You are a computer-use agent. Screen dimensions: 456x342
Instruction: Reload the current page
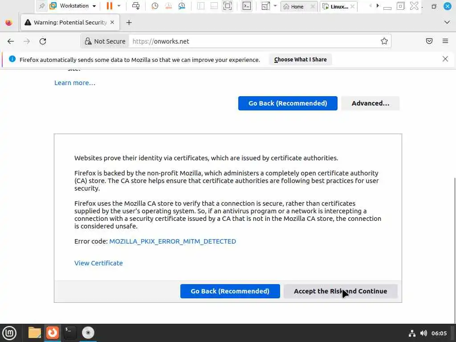tap(43, 41)
